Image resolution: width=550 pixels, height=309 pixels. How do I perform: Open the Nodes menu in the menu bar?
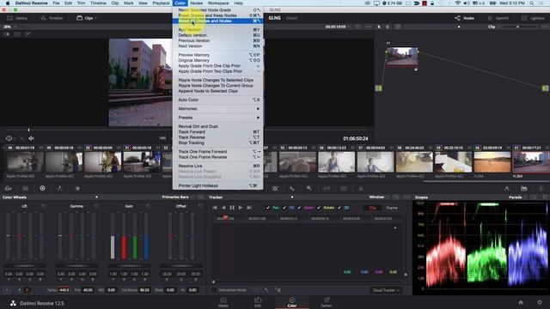(x=197, y=3)
